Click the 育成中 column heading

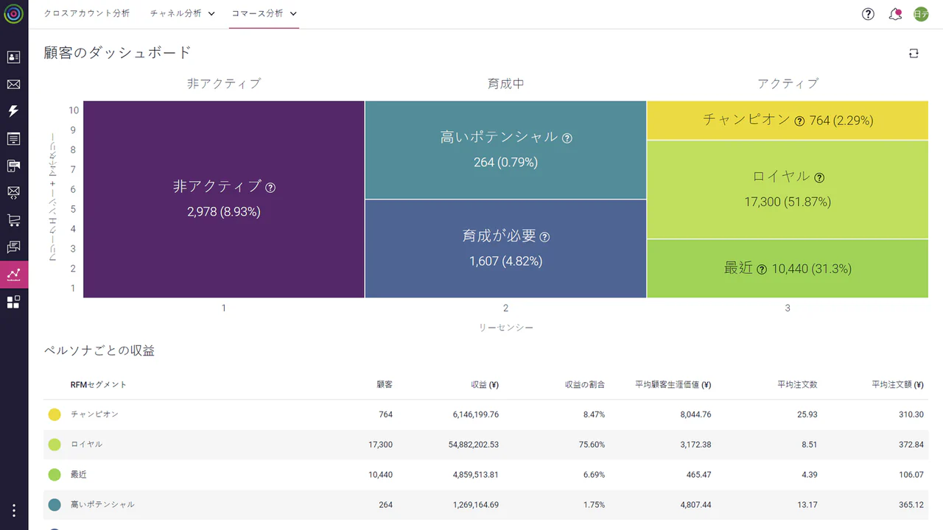(x=505, y=84)
